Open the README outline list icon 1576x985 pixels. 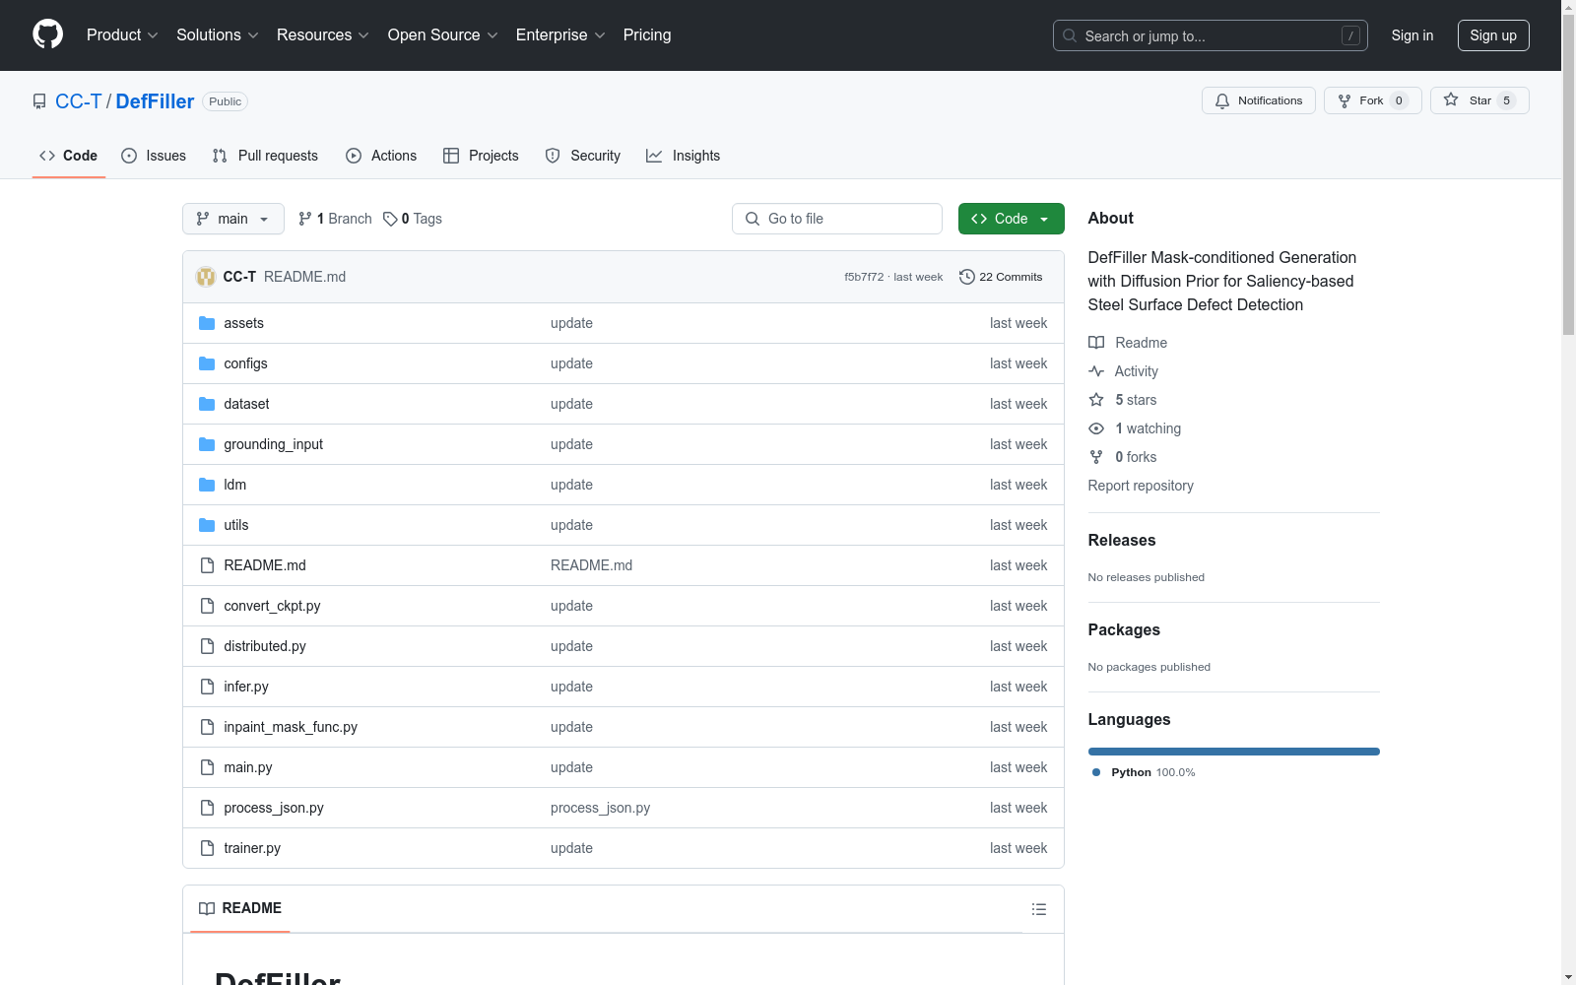click(1038, 909)
